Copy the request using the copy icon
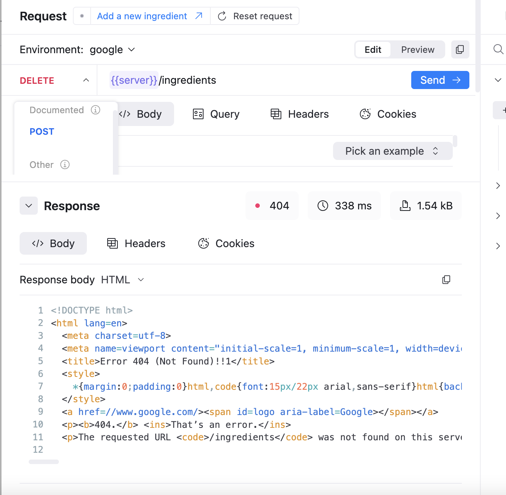This screenshot has width=506, height=495. 460,49
